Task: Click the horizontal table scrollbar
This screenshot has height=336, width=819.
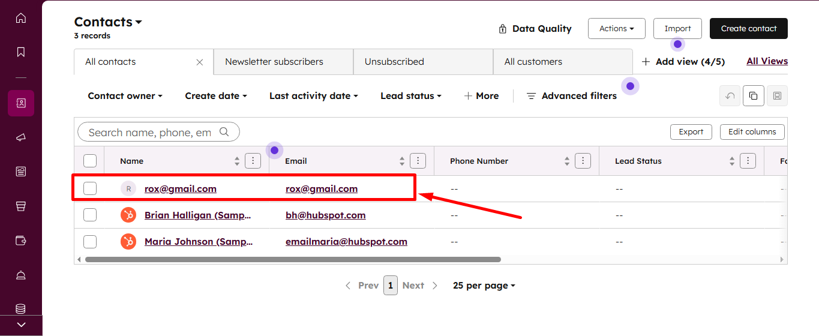Action: (x=293, y=260)
